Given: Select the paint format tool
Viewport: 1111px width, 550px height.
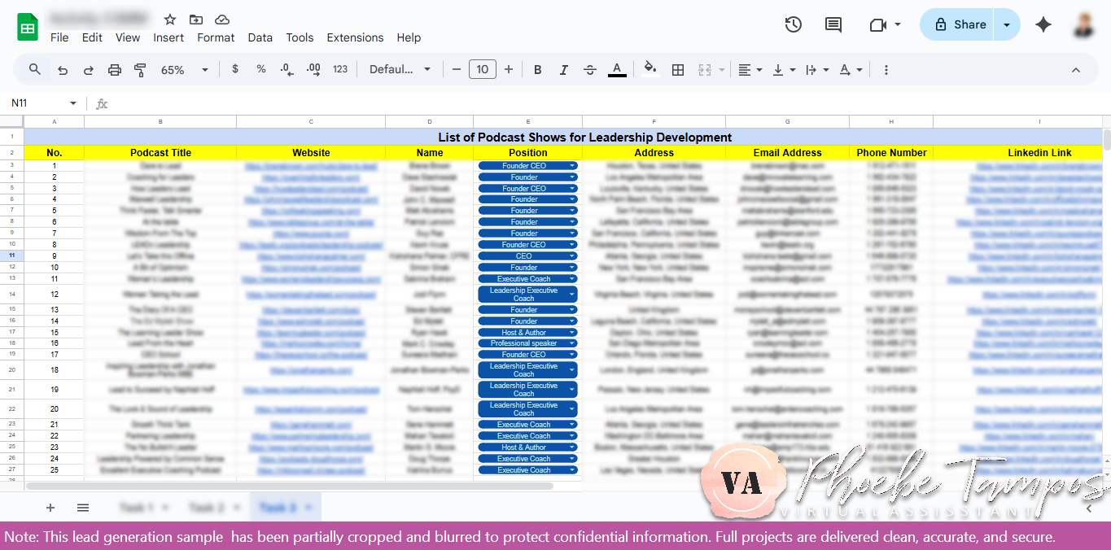Looking at the screenshot, I should tap(140, 69).
